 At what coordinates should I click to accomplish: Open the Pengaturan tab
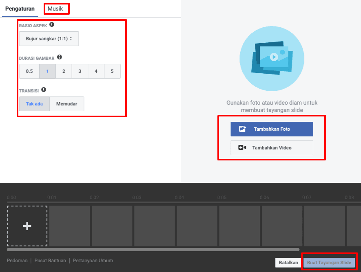(20, 9)
